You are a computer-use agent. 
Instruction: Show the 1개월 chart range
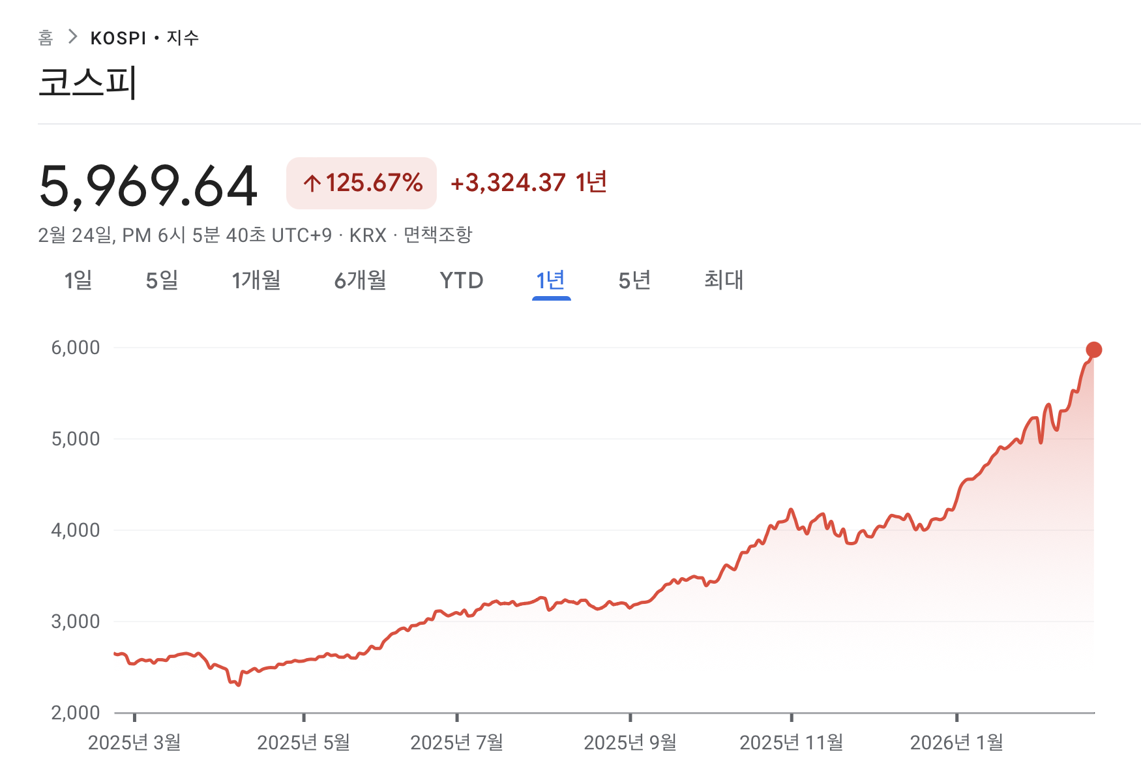click(256, 280)
